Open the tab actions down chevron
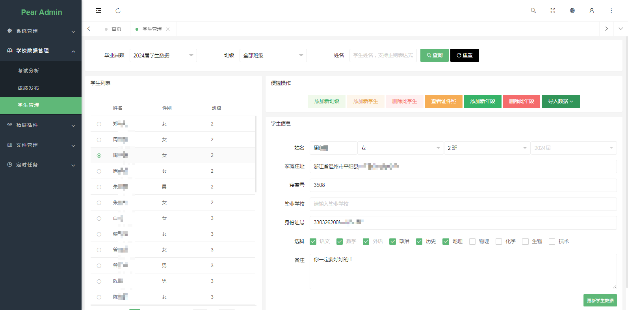Screen dimensions: 628x310 point(621,29)
